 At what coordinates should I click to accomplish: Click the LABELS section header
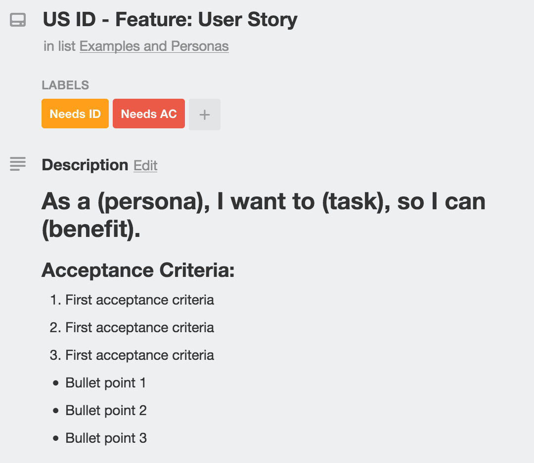click(65, 85)
